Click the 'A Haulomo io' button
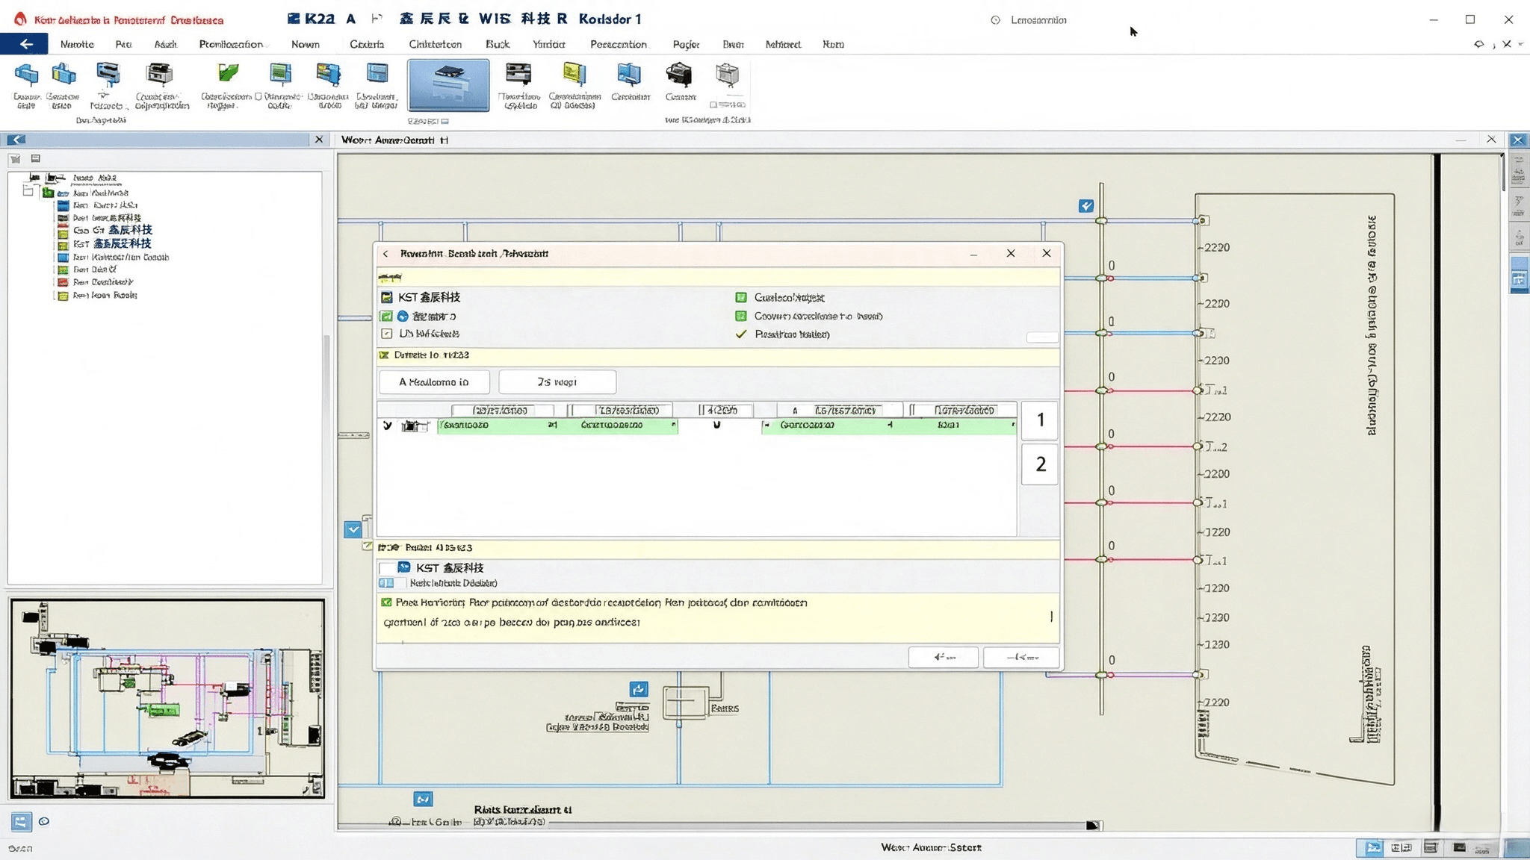Screen dimensions: 1530x860 tap(434, 382)
